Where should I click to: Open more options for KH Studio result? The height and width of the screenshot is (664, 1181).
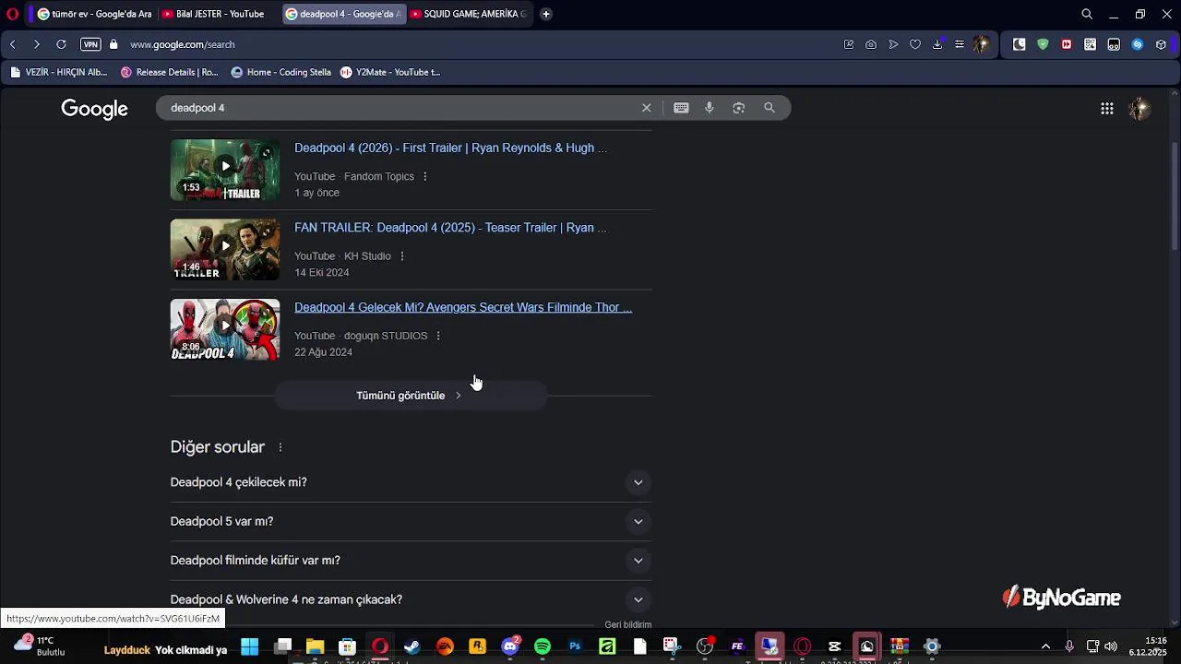(402, 256)
